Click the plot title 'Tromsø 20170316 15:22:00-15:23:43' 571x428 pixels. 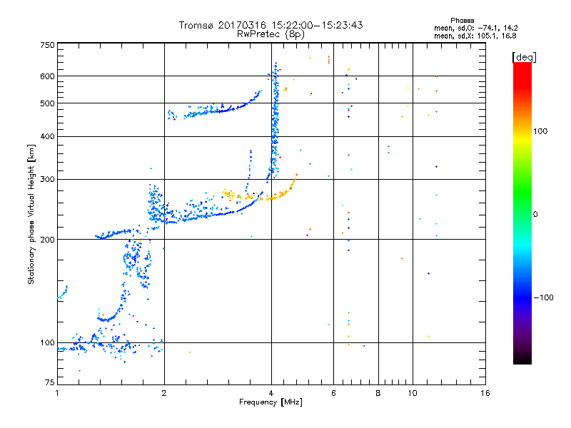[271, 25]
